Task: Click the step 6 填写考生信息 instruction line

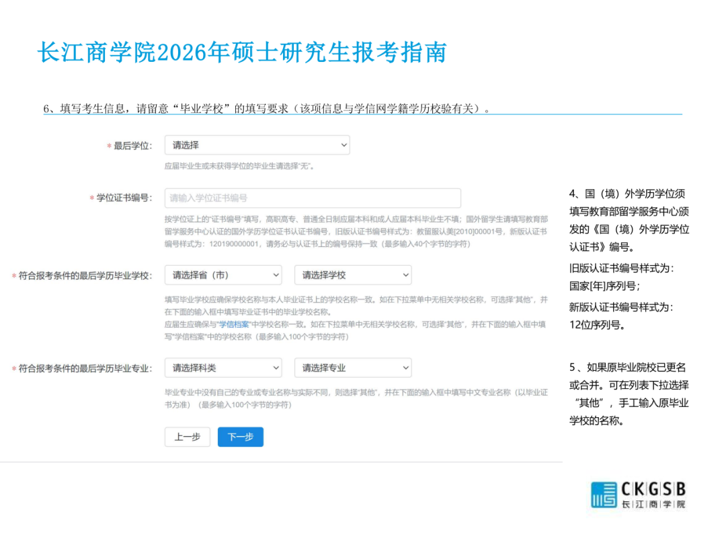Action: point(267,108)
